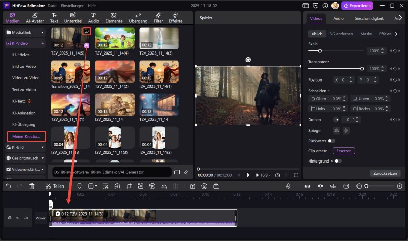Switch to the Geschwindigkeit tab
The width and height of the screenshot is (408, 241).
(369, 18)
